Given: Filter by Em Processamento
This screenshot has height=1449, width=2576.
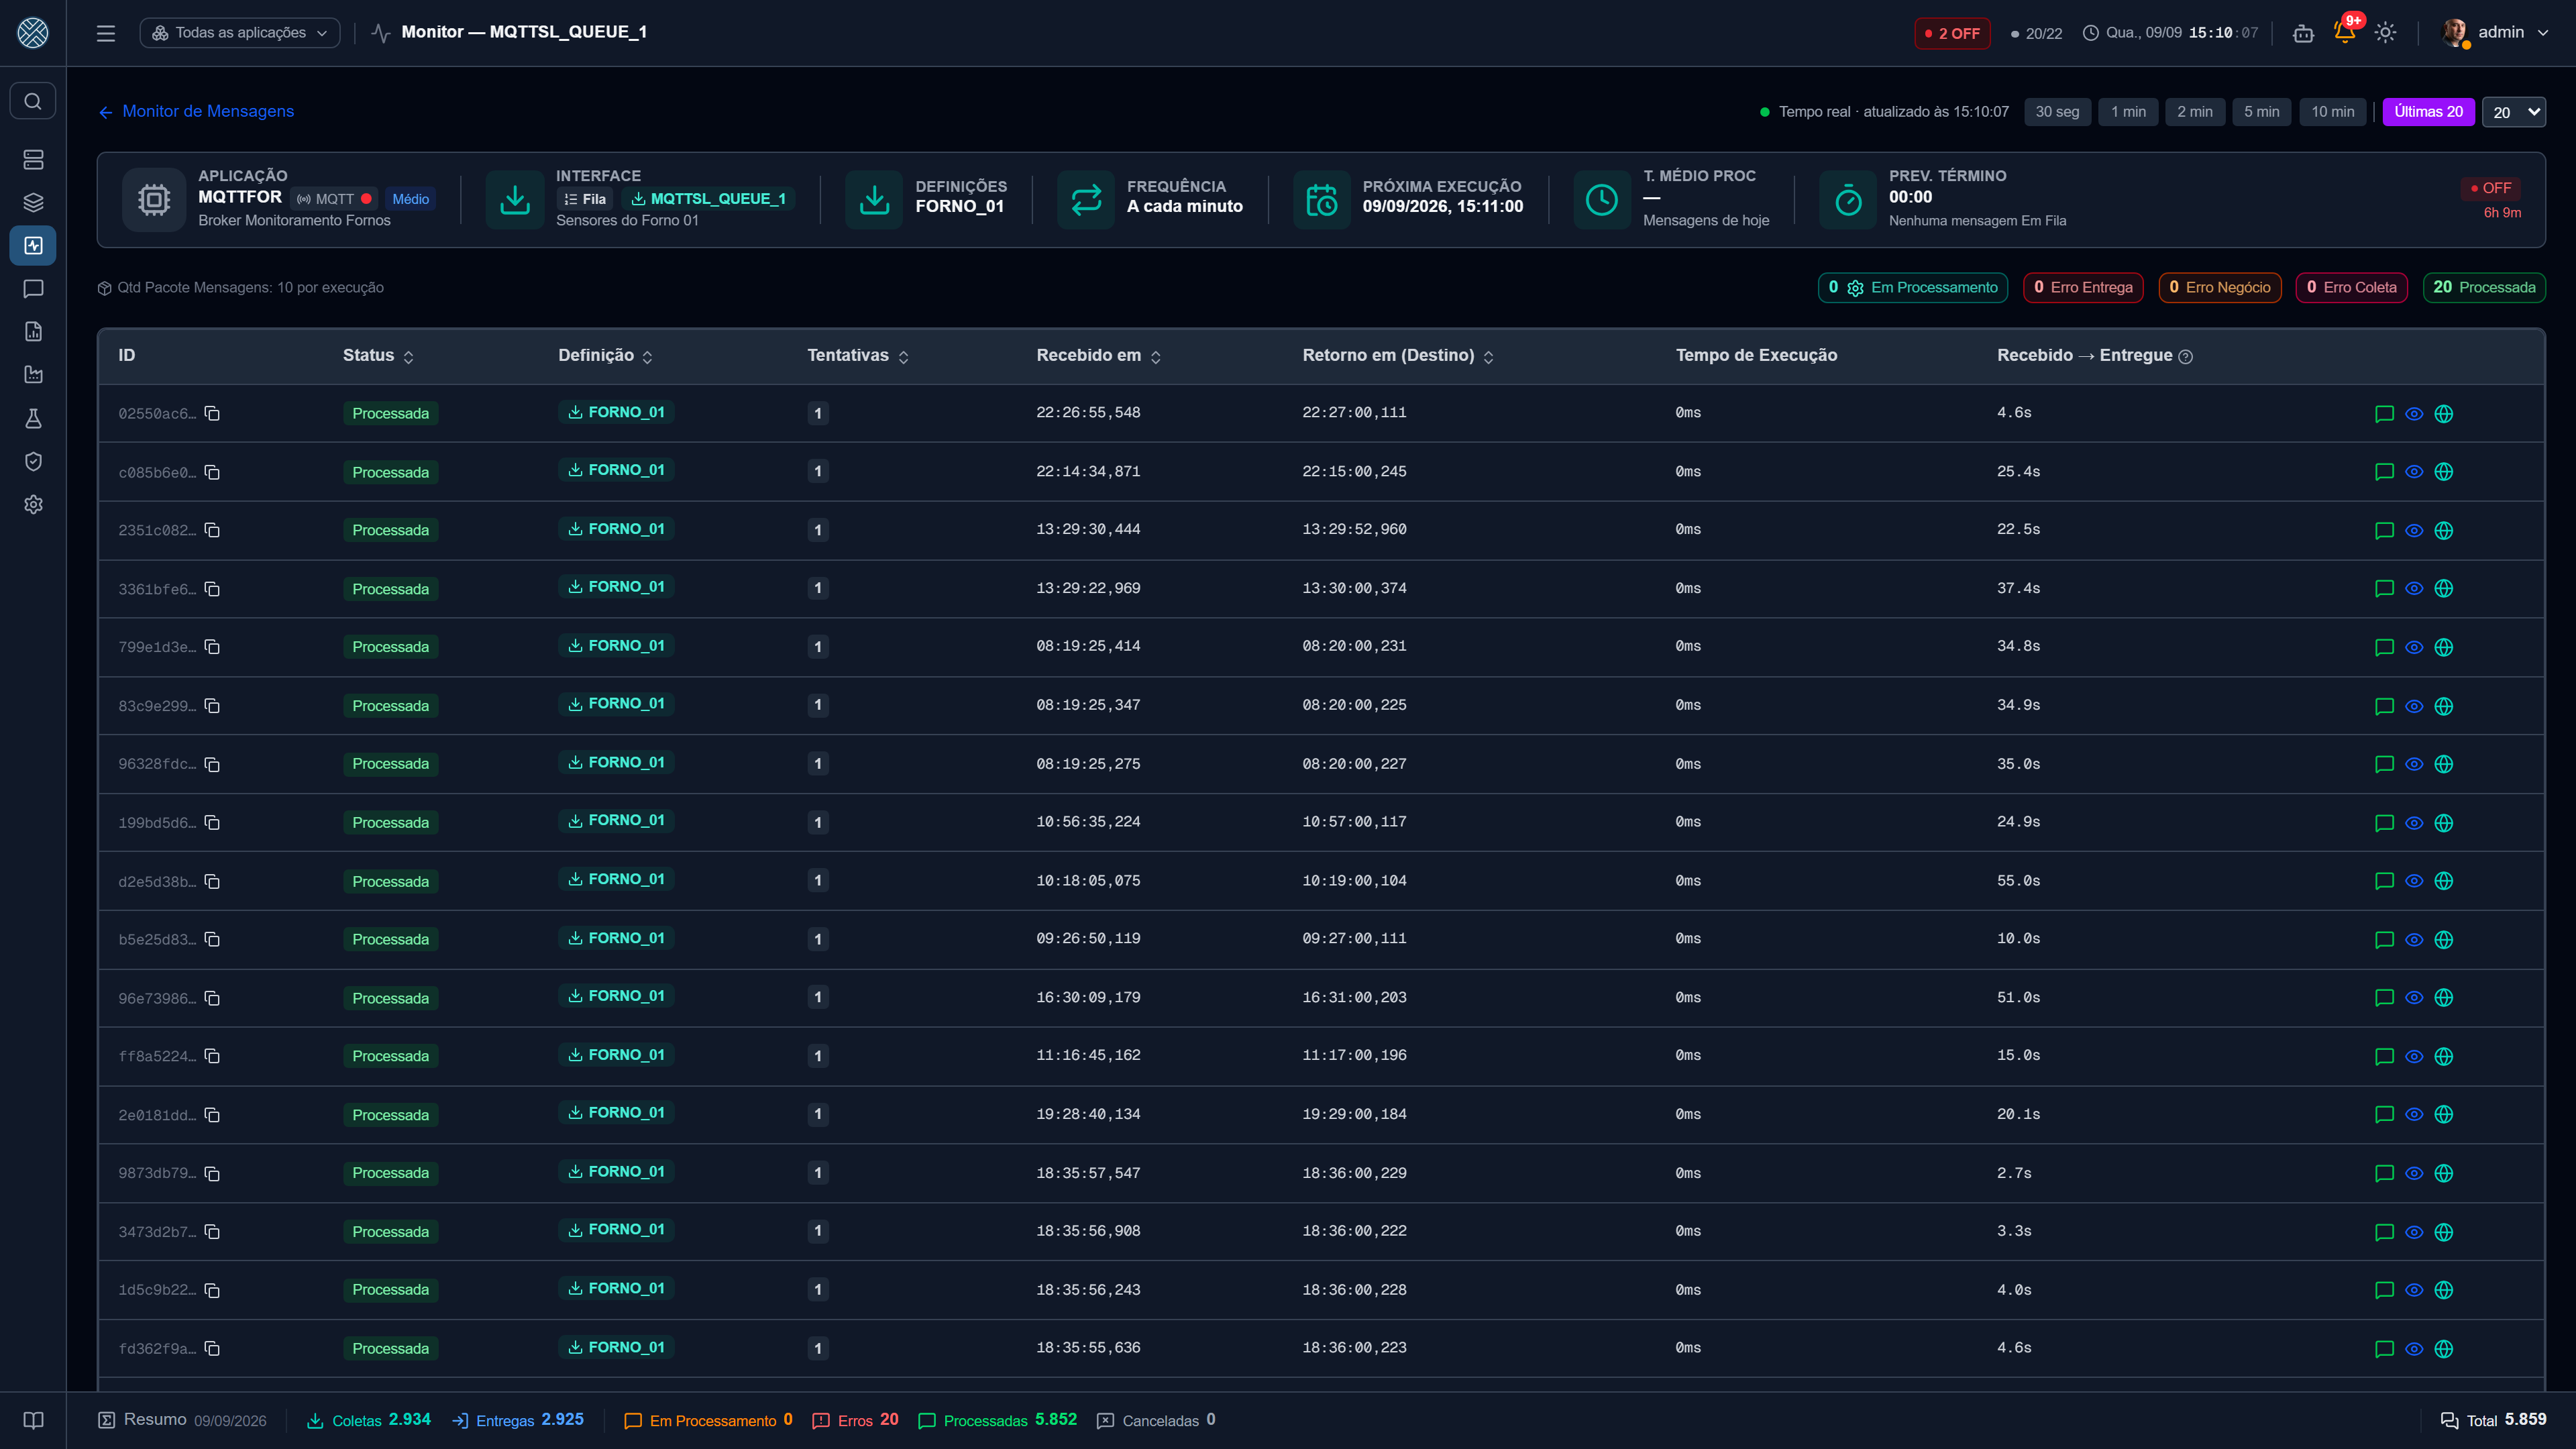Looking at the screenshot, I should [x=1912, y=288].
